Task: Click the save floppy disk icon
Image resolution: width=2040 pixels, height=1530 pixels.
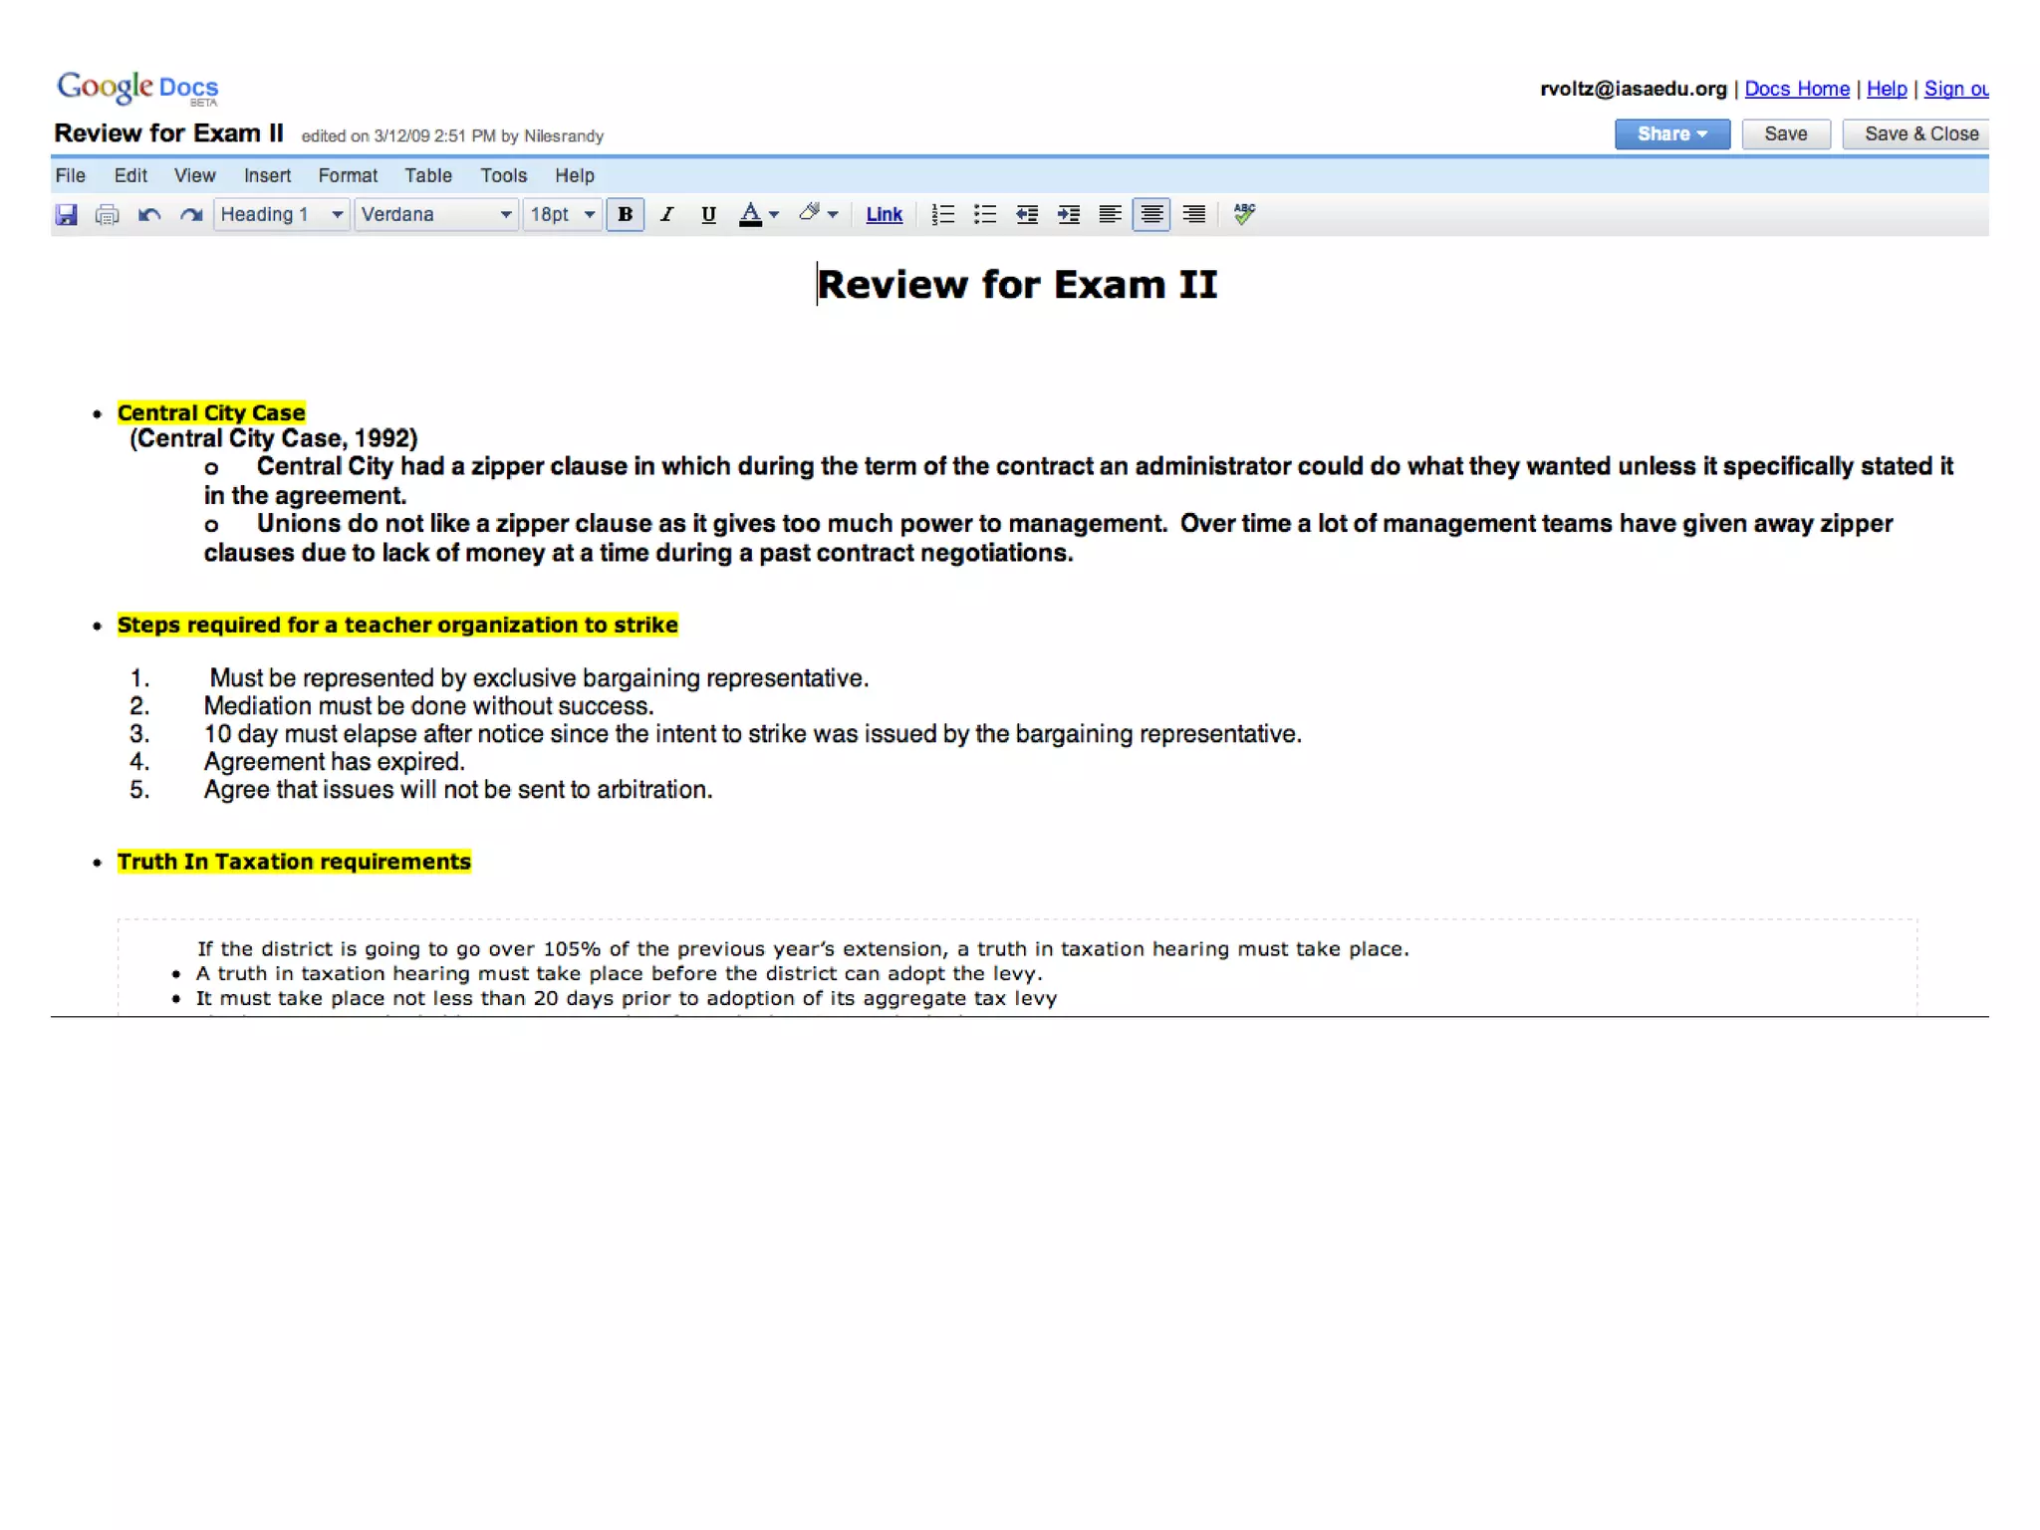Action: coord(66,214)
